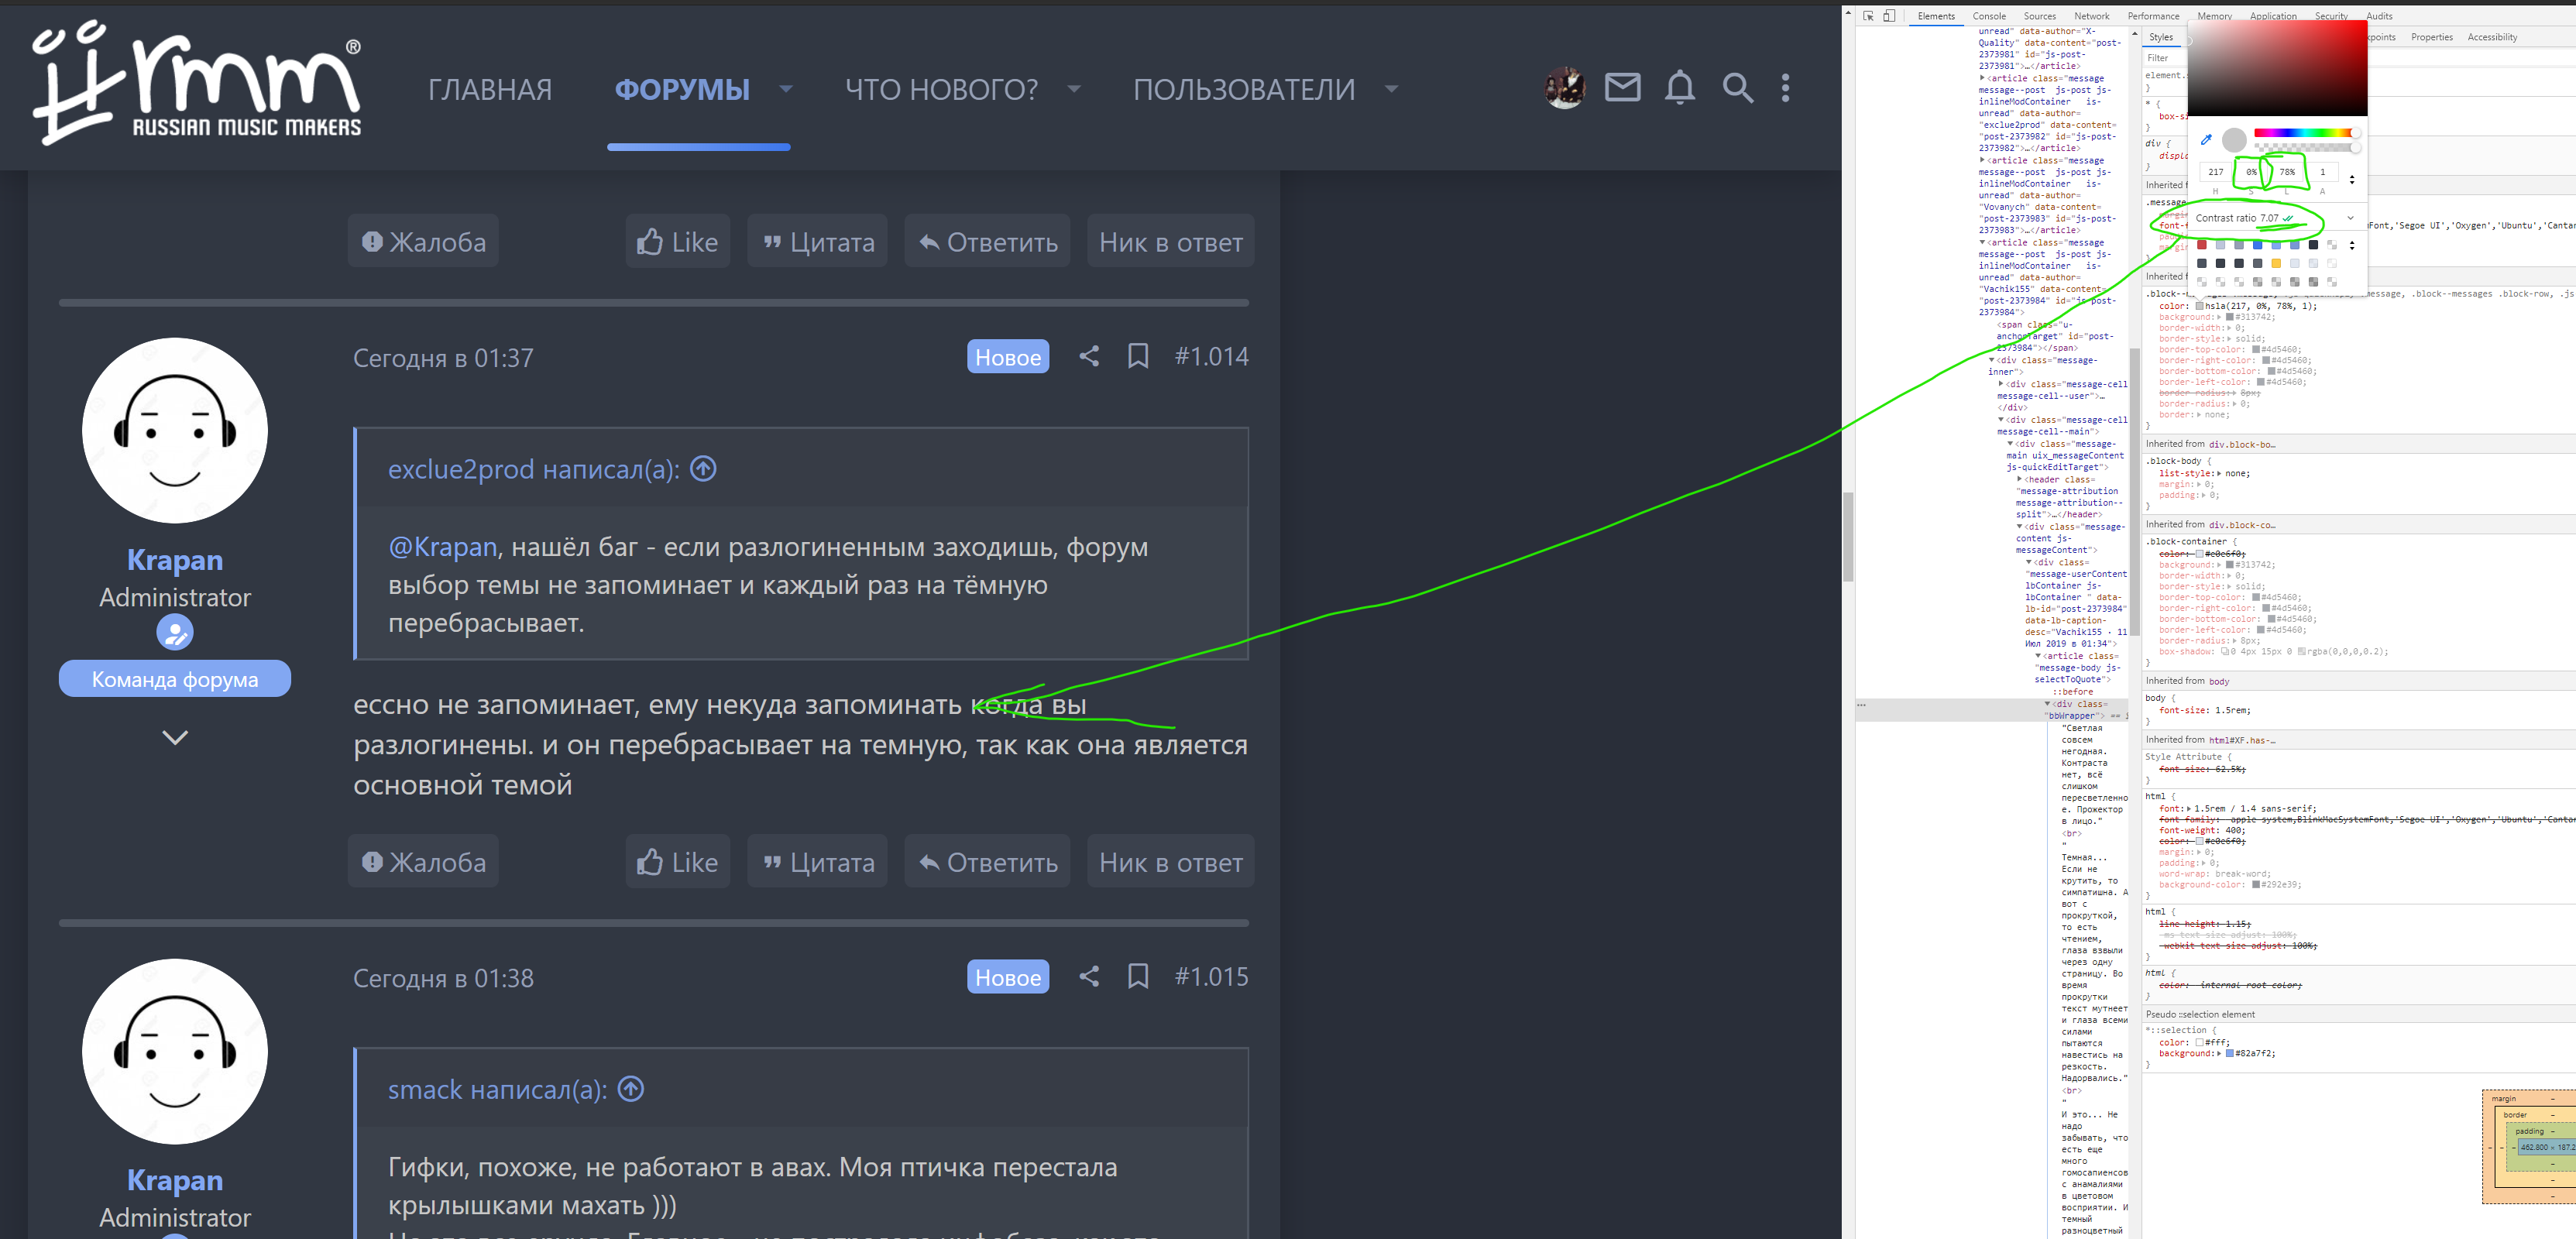Click the share icon on post #1.014
This screenshot has width=2576, height=1239.
(x=1089, y=356)
